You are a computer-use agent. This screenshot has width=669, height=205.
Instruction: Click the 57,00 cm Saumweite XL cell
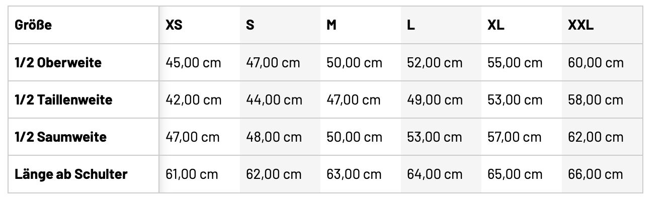point(515,137)
